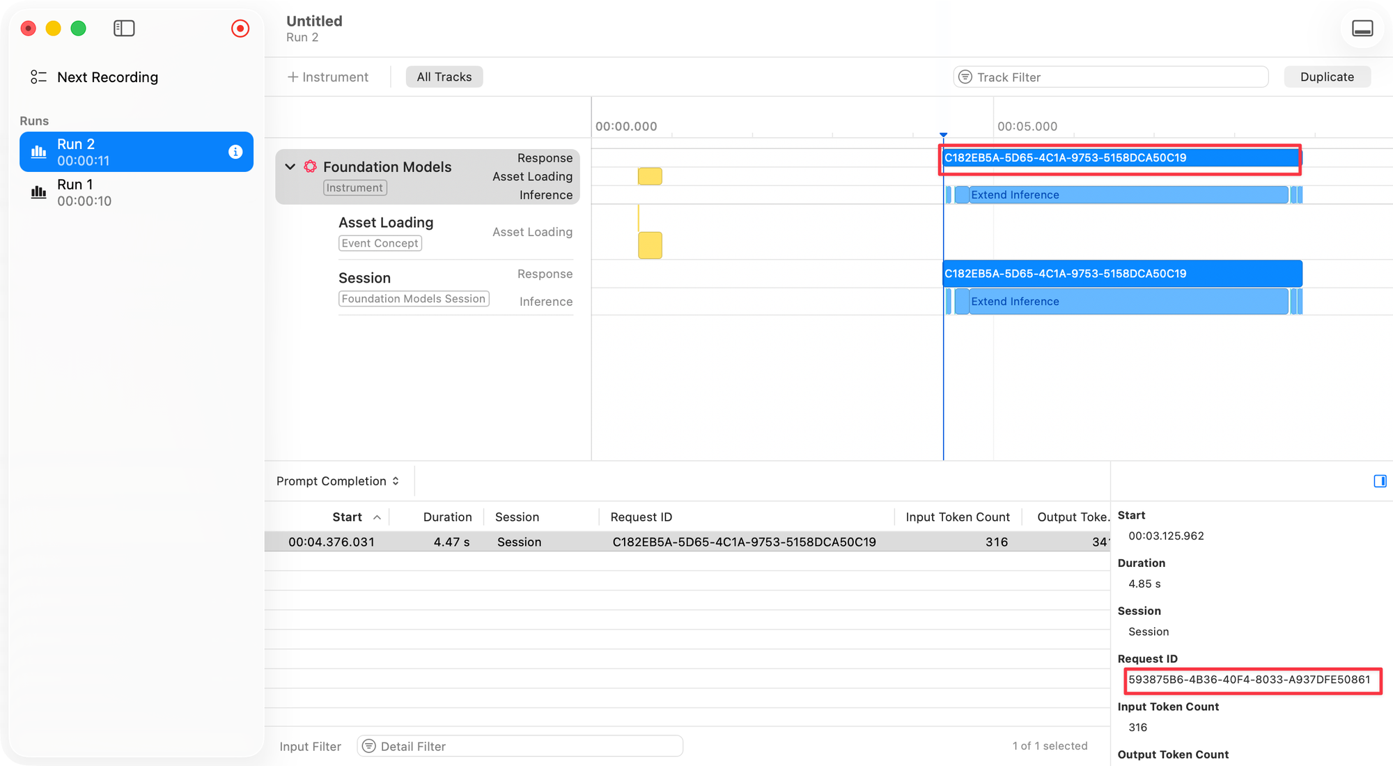The height and width of the screenshot is (766, 1393).
Task: Click the Next Recording list icon
Action: click(38, 77)
